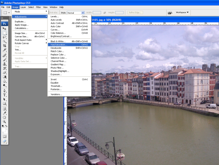Image resolution: width=219 pixels, height=165 pixels.
Task: Toggle Quick Mask mode in toolbox
Action: click(x=5, y=136)
